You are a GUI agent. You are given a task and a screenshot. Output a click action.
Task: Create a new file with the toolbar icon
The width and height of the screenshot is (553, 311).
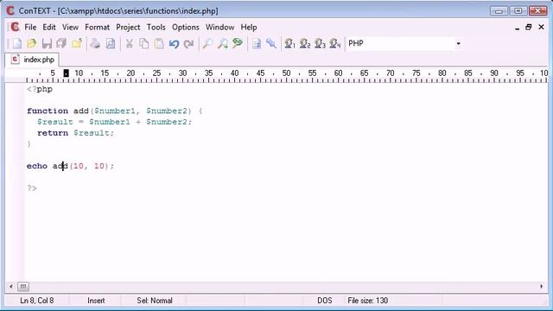coord(16,44)
